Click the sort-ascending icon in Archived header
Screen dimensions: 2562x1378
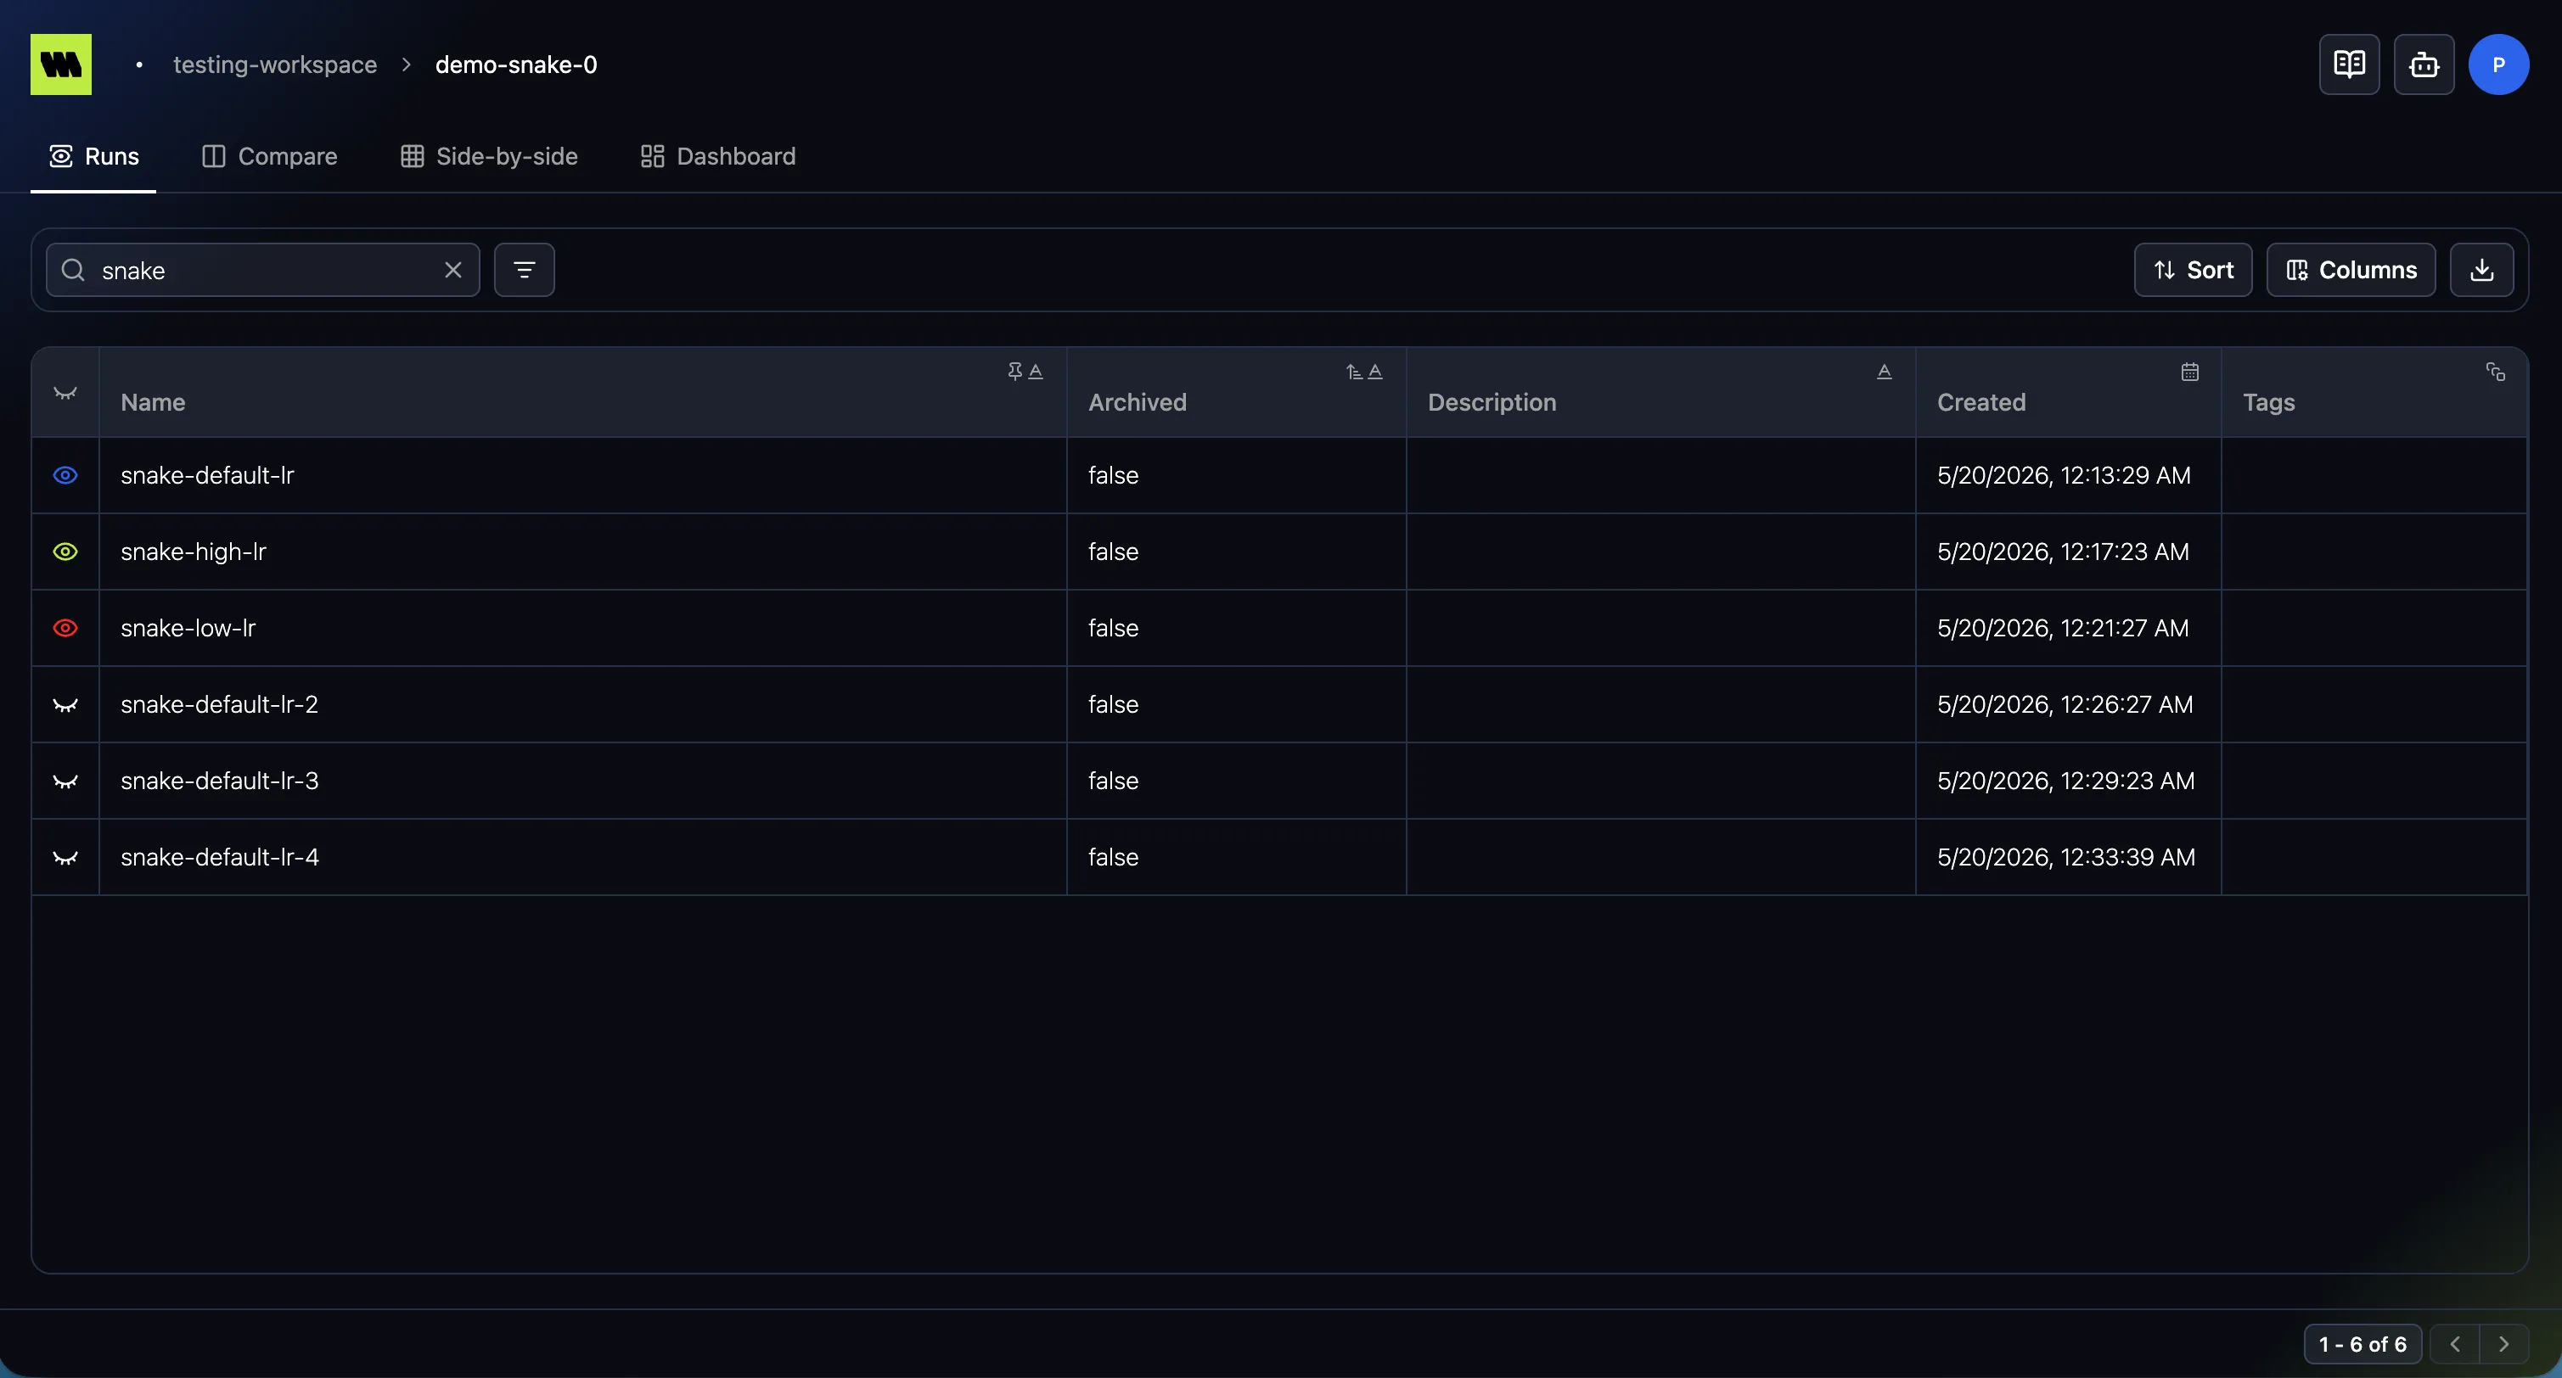coord(1354,372)
